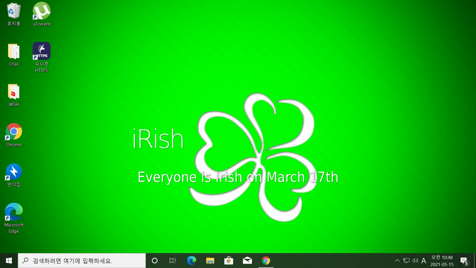The width and height of the screenshot is (476, 268).
Task: Select the Chrome desktop shortcut
Action: (14, 135)
